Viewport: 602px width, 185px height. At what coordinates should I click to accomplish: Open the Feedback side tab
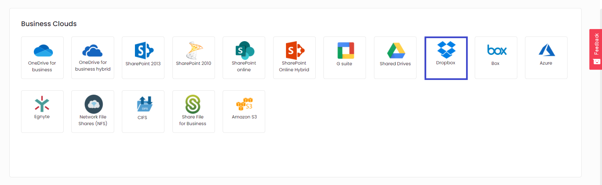(x=596, y=49)
